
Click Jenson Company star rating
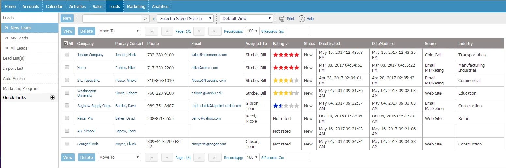[x=286, y=55]
